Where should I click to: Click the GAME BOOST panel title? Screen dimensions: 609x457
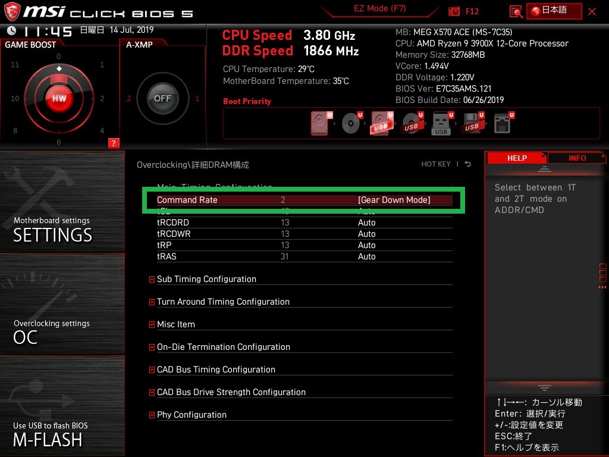(x=30, y=45)
